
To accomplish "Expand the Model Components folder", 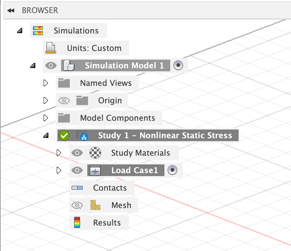I will click(x=45, y=117).
